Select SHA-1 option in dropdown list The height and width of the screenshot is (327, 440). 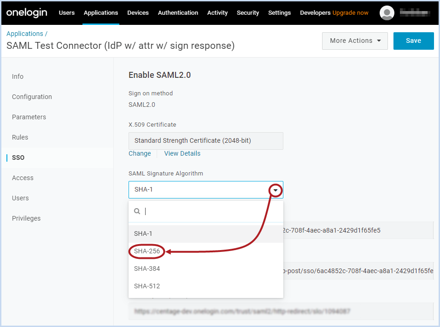point(205,234)
